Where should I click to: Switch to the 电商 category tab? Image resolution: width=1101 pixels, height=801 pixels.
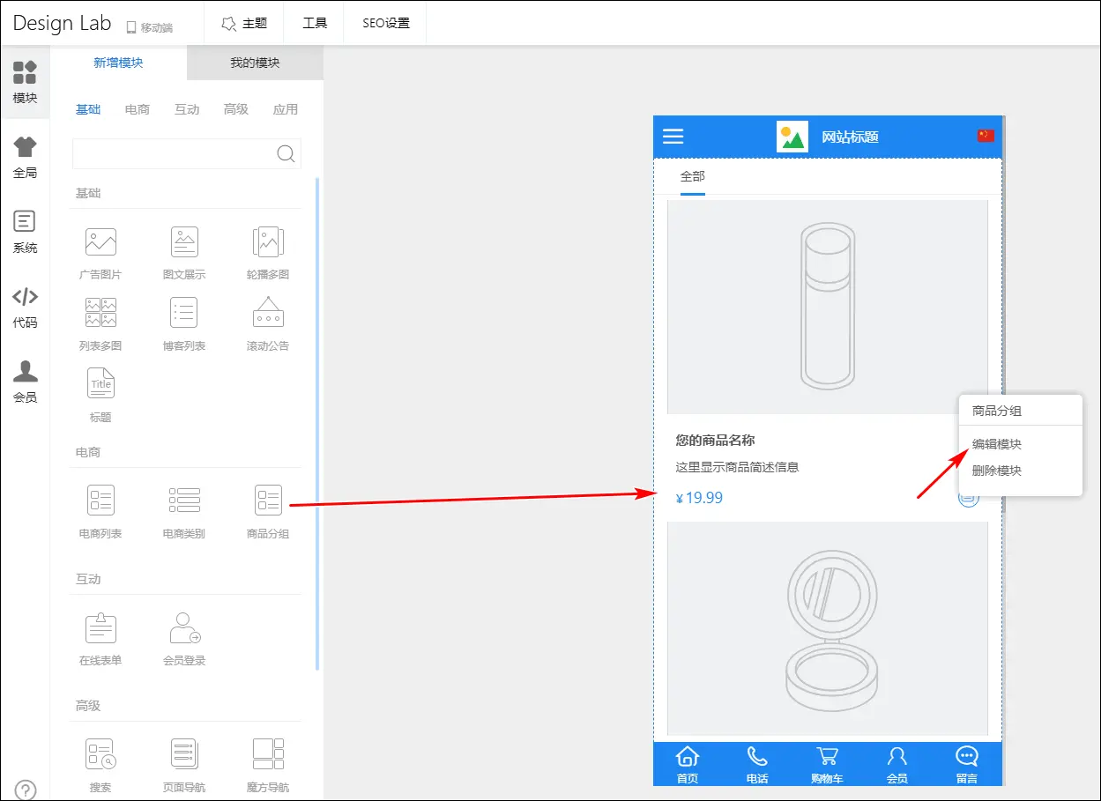point(138,109)
